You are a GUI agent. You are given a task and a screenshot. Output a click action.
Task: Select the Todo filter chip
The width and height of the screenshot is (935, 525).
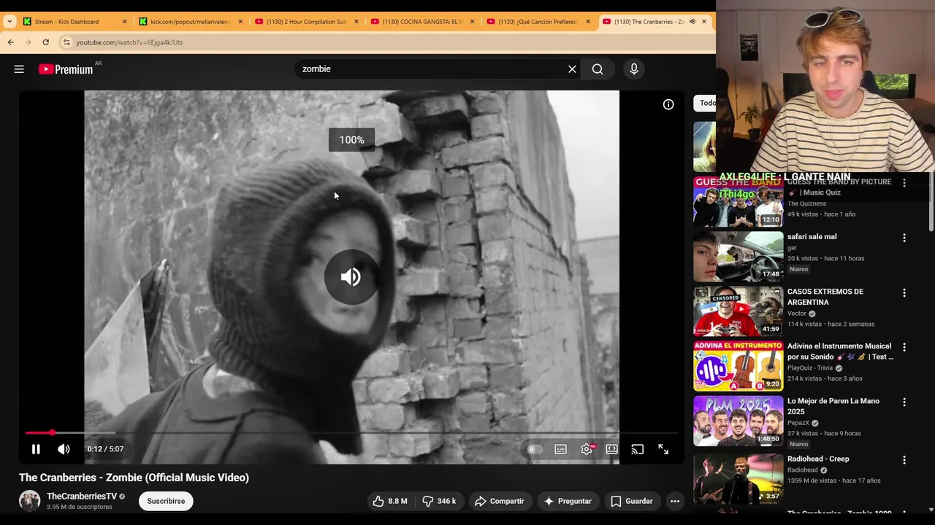(x=706, y=103)
